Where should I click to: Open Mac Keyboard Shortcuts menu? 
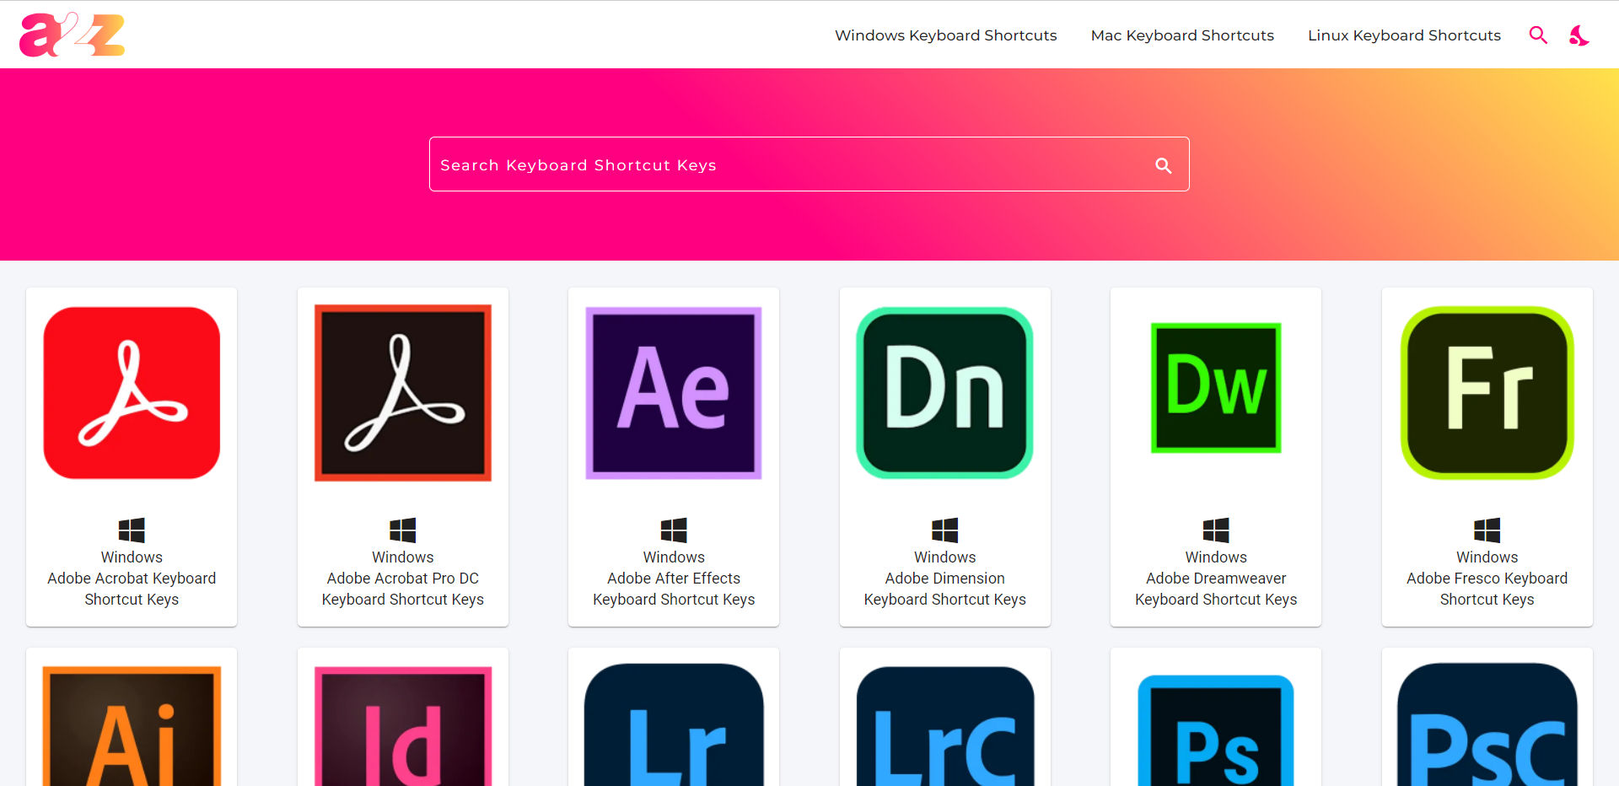pyautogui.click(x=1181, y=35)
